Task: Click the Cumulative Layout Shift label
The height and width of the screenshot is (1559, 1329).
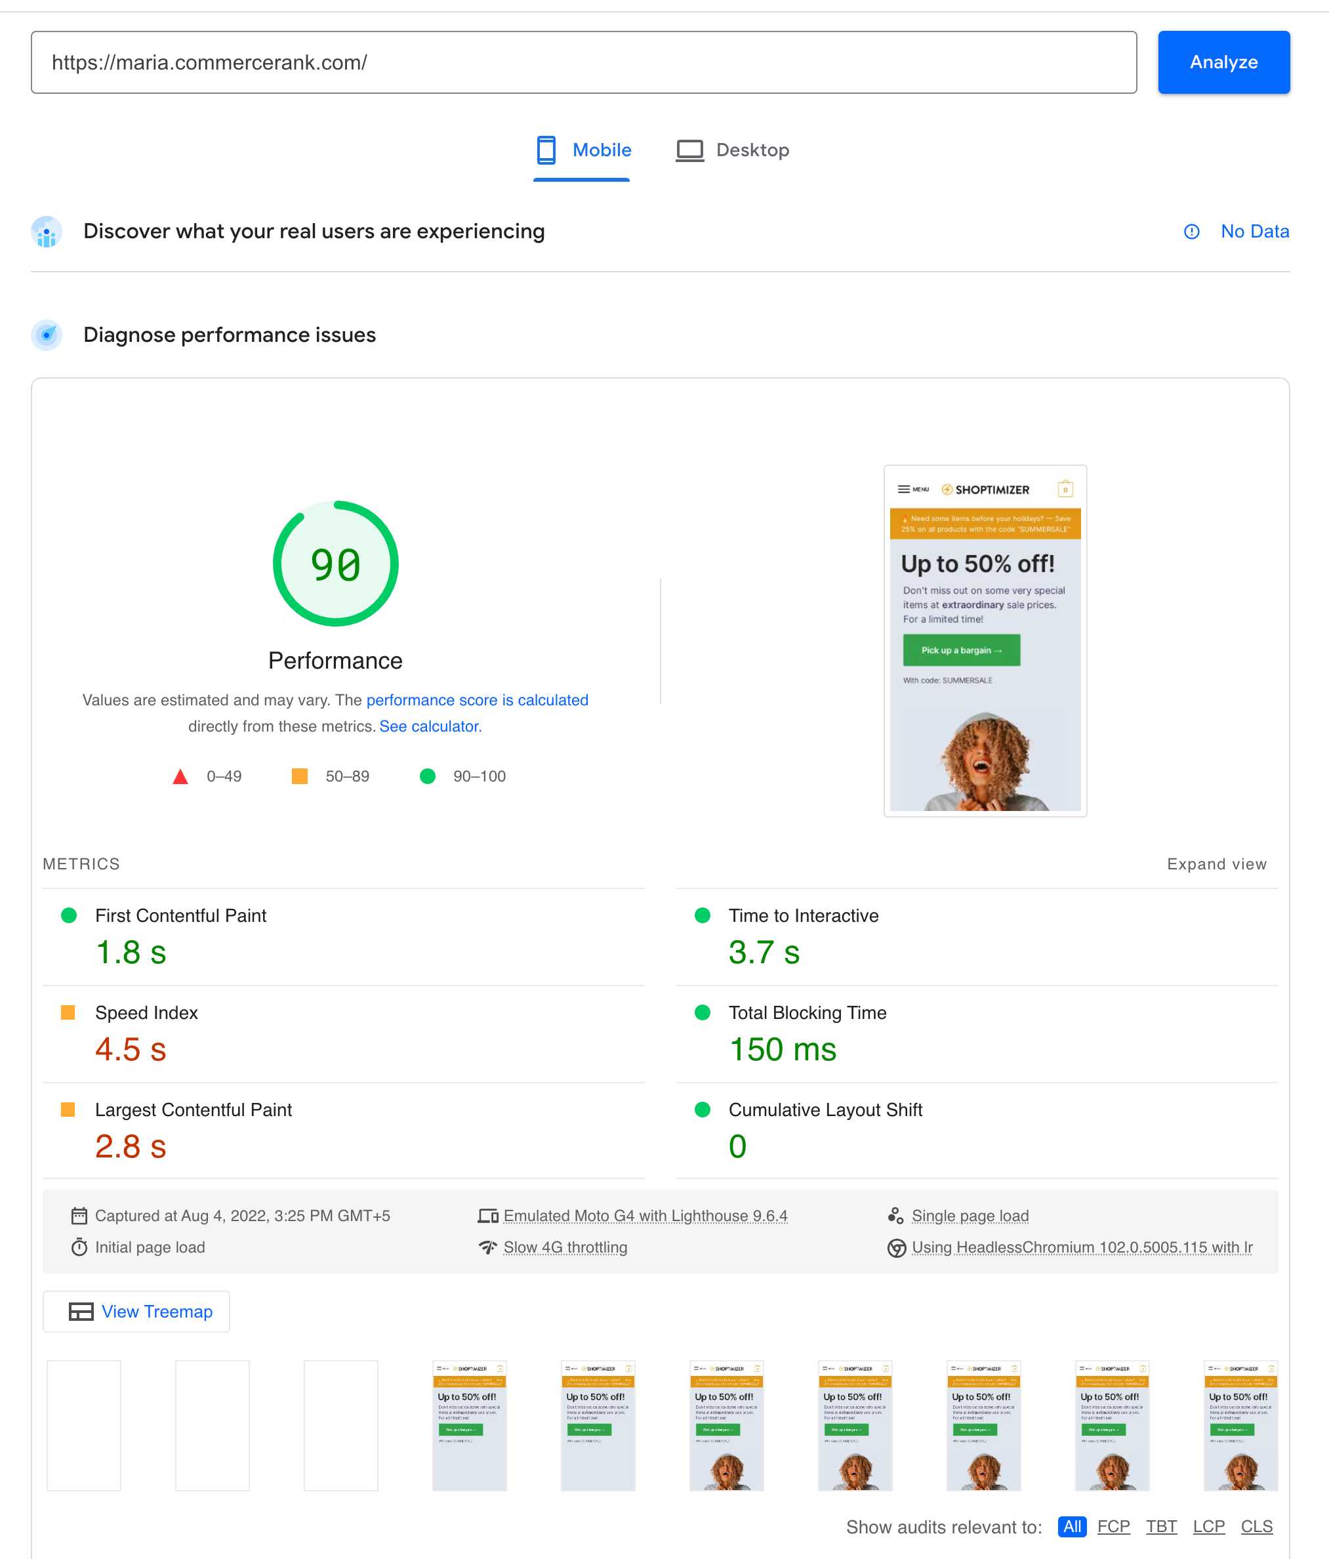Action: point(825,1110)
